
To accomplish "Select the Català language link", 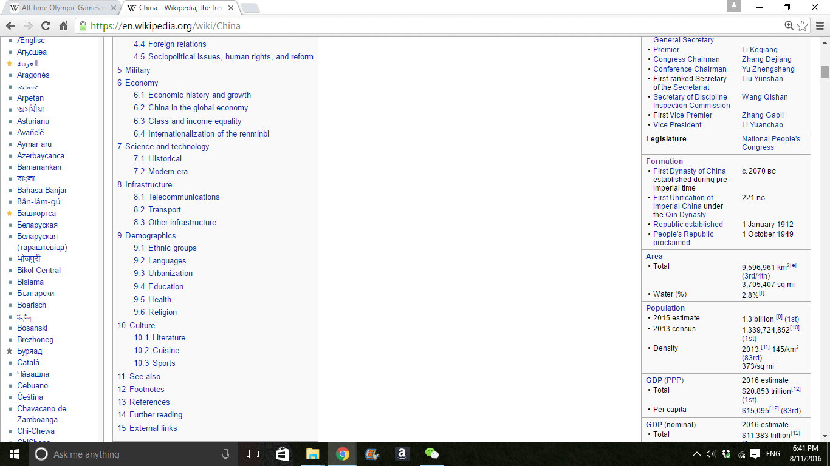I will point(28,363).
